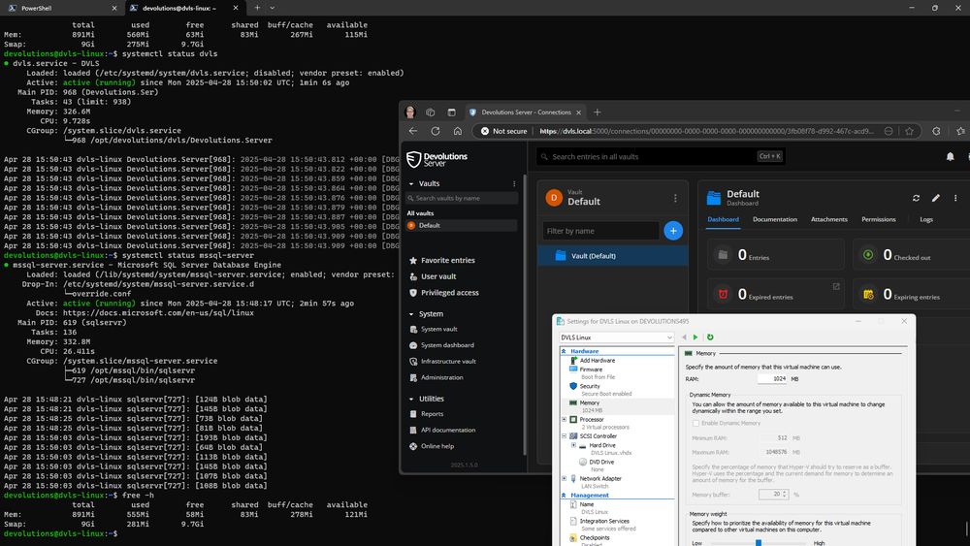Switch to the Documentation tab
The width and height of the screenshot is (970, 546).
[x=774, y=219]
